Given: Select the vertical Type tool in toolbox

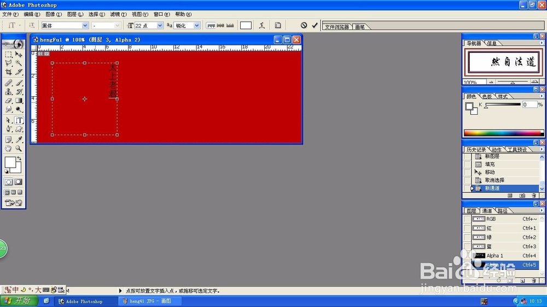Looking at the screenshot, I should tap(19, 120).
